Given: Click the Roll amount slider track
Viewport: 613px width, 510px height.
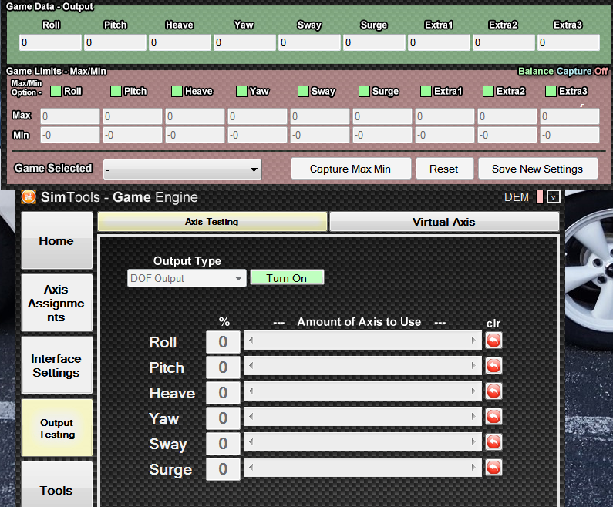Looking at the screenshot, I should click(x=362, y=341).
